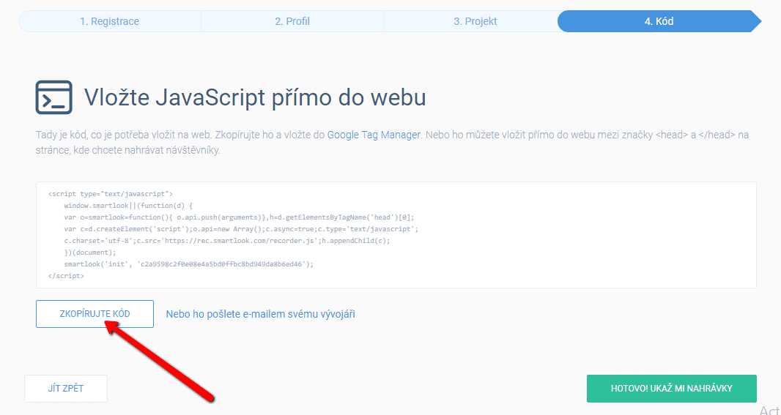The image size is (781, 415).
Task: Go to step 1. Registrace
Action: tap(110, 21)
